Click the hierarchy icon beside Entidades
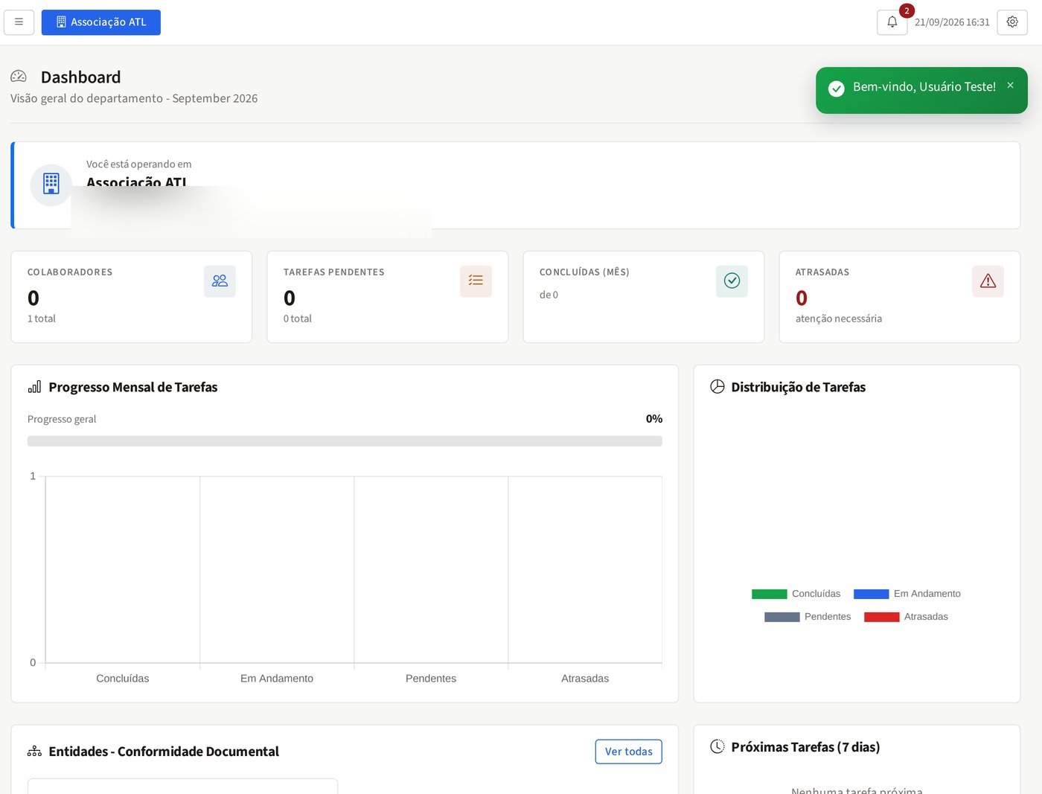Screen dimensions: 1042x794 (34, 752)
